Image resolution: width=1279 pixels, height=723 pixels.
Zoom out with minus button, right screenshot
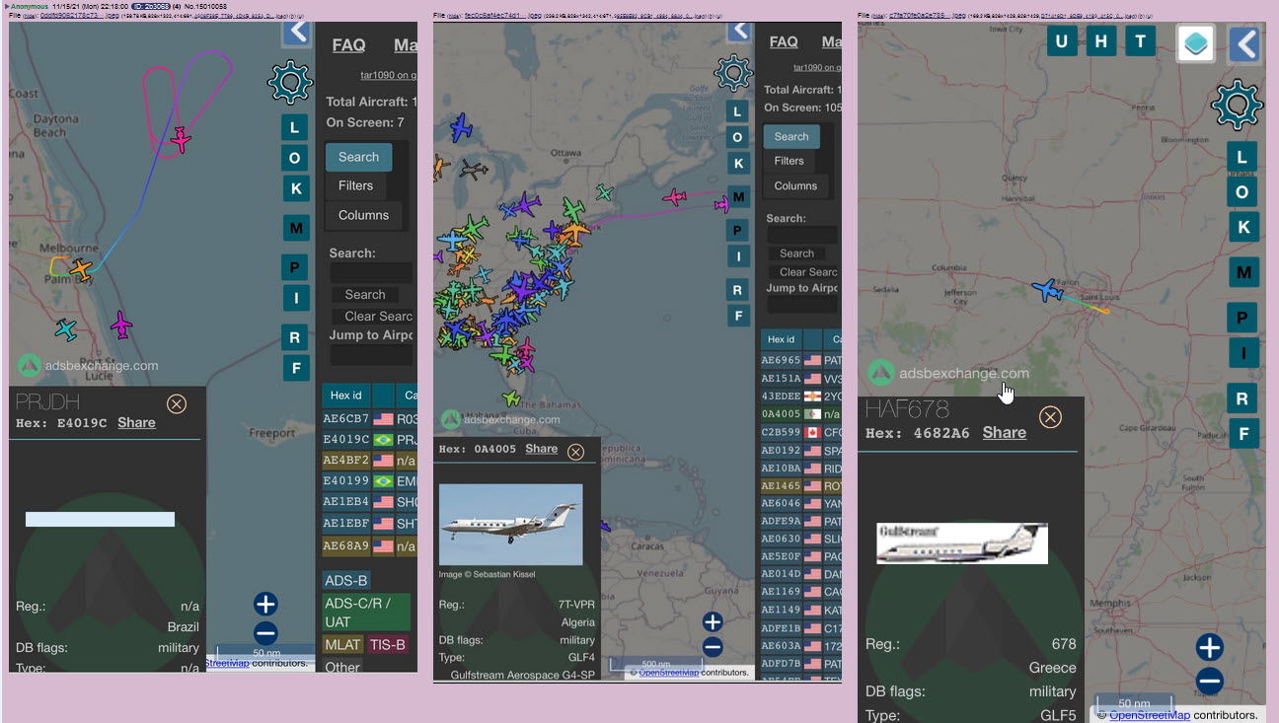1210,681
